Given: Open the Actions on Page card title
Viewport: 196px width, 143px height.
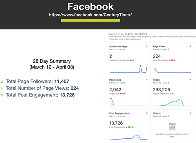Looking at the screenshot, I should point(118,46).
